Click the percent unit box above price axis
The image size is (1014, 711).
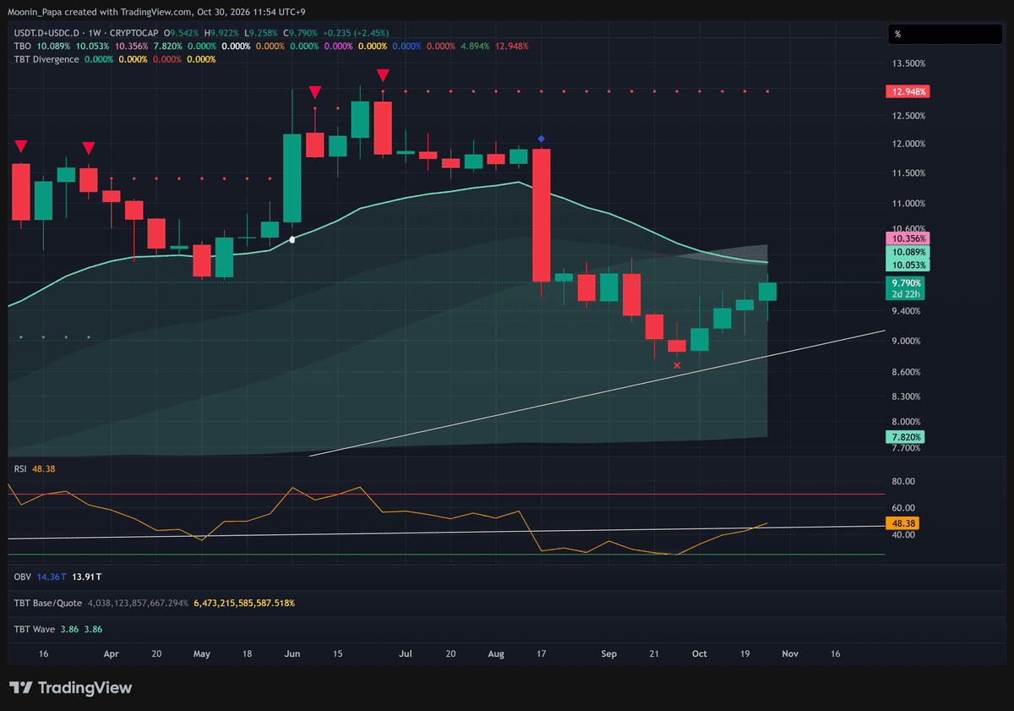[944, 34]
